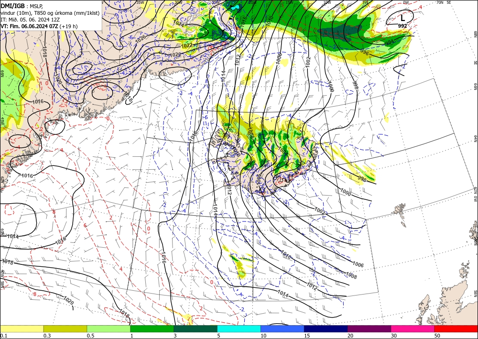
Task: Click the '0.3' legend scale value
Action: point(47,336)
